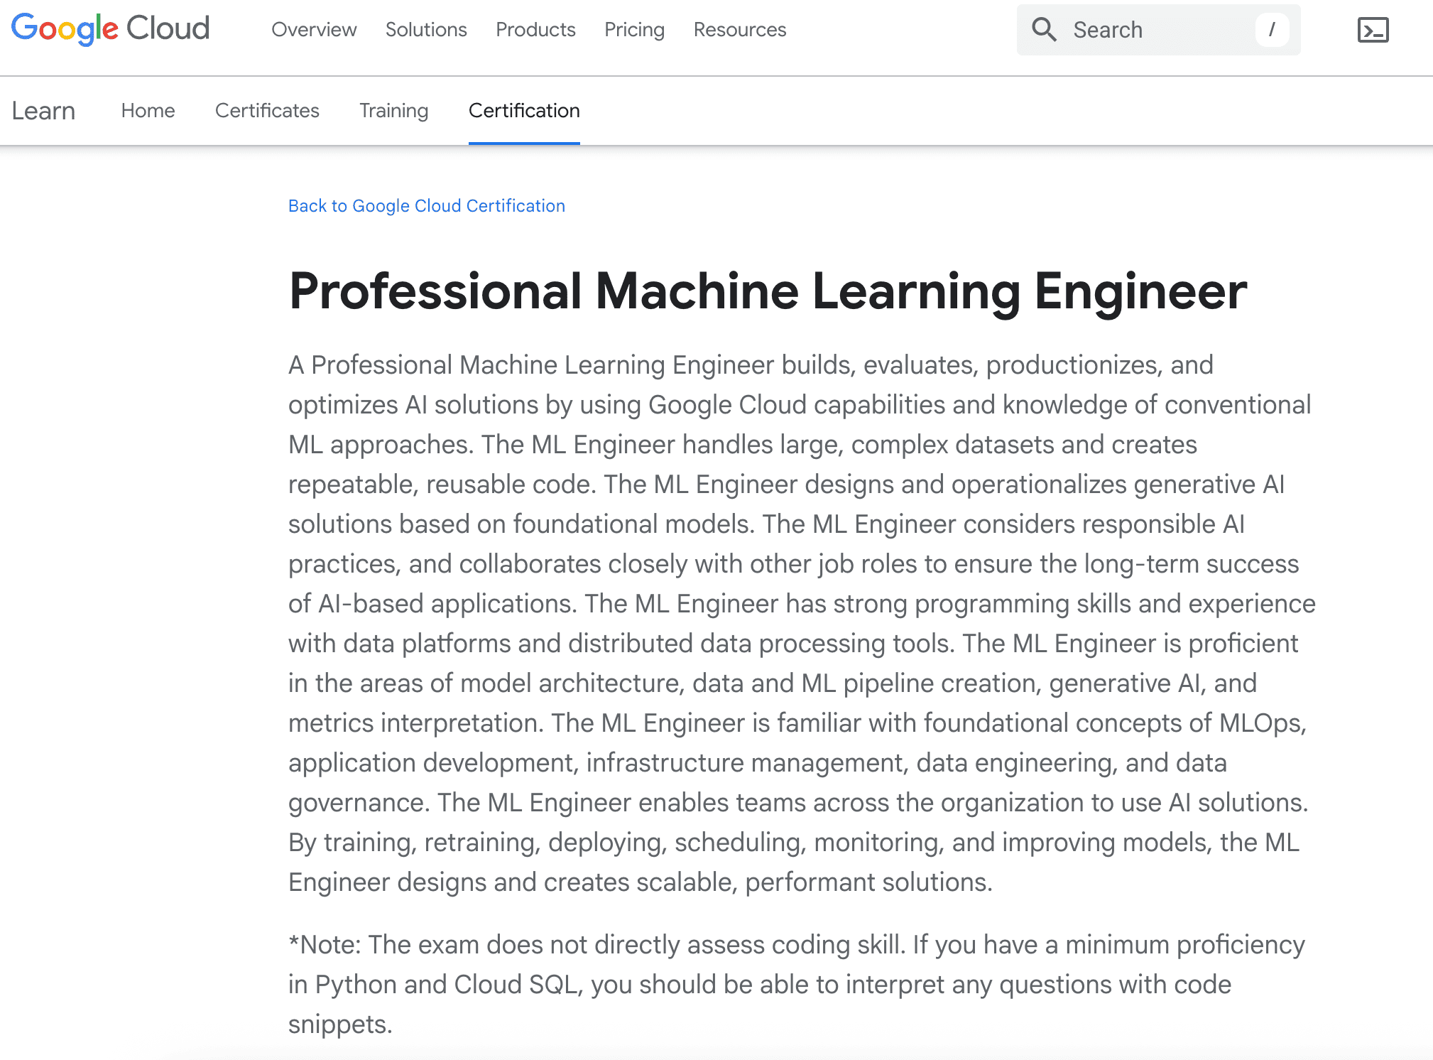Focus the Search input field
The height and width of the screenshot is (1060, 1433).
coord(1158,30)
